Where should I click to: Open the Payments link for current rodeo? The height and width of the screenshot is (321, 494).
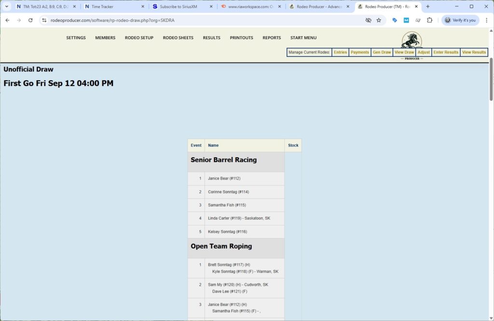coord(359,52)
